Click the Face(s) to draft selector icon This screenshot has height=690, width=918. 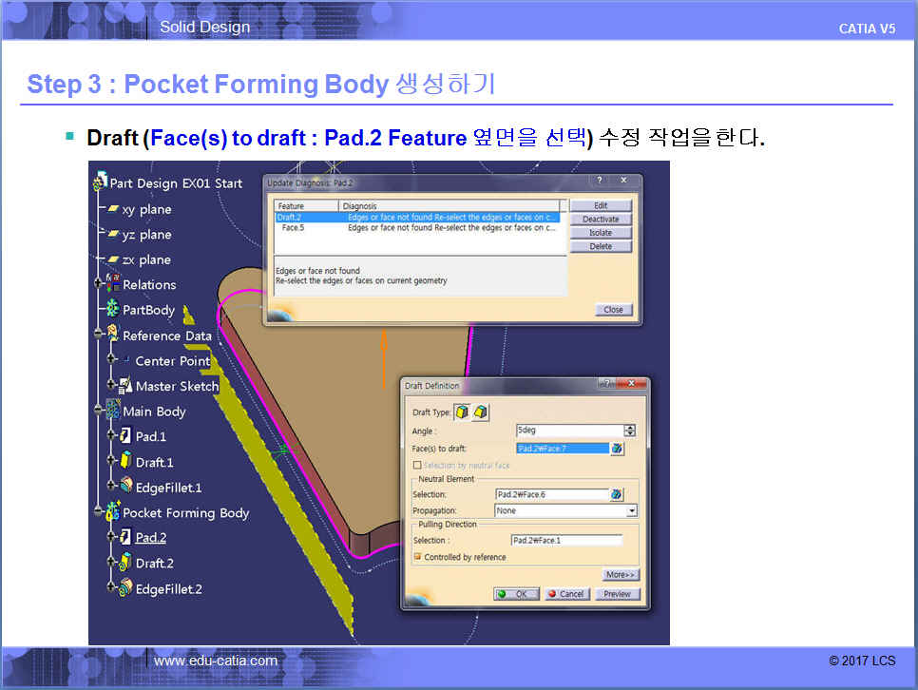click(618, 449)
